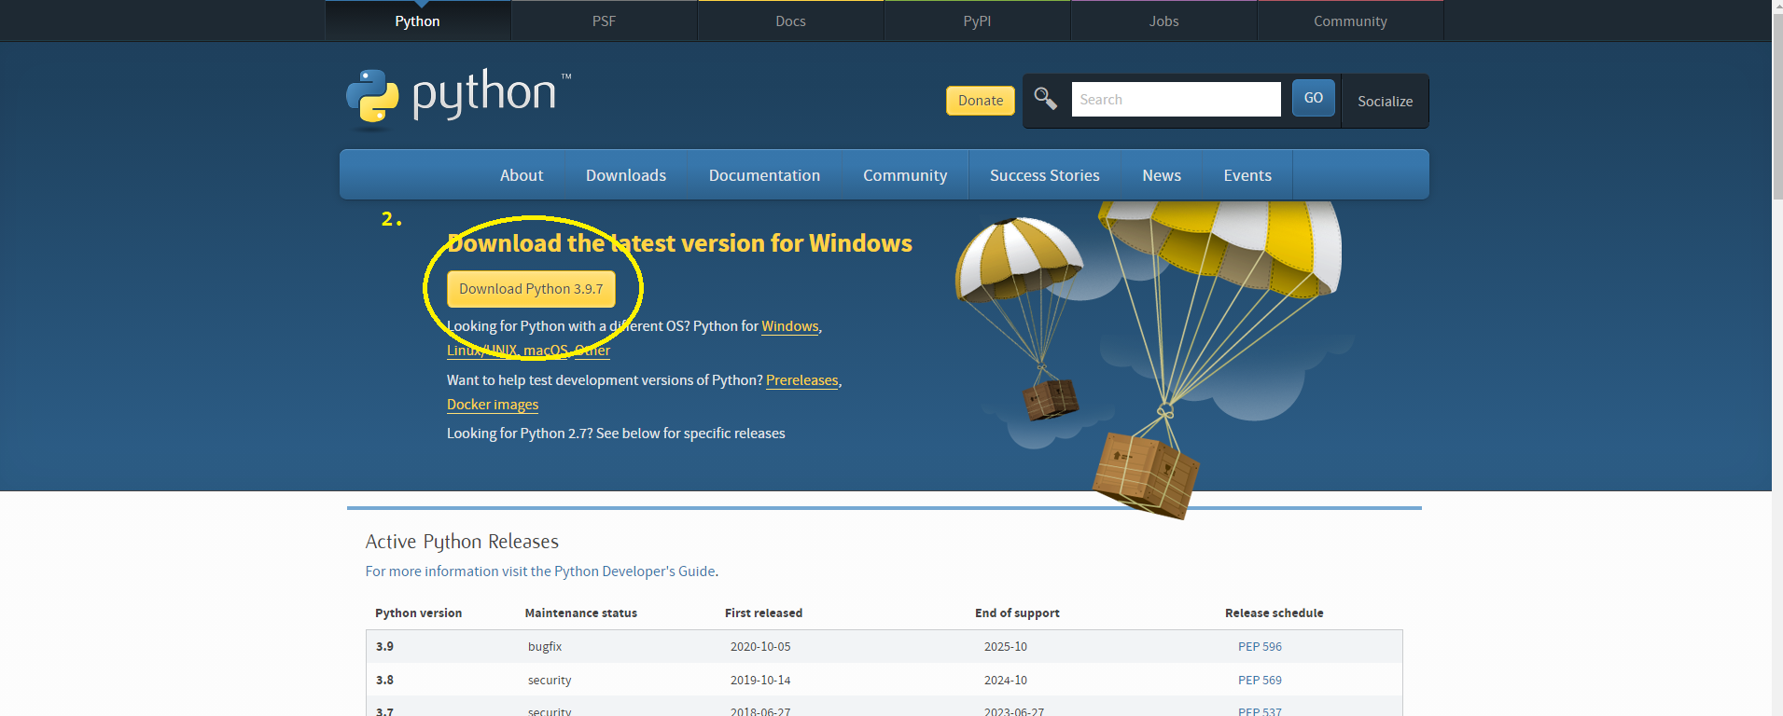Click the 2025-10 end of support cell

(x=1006, y=646)
